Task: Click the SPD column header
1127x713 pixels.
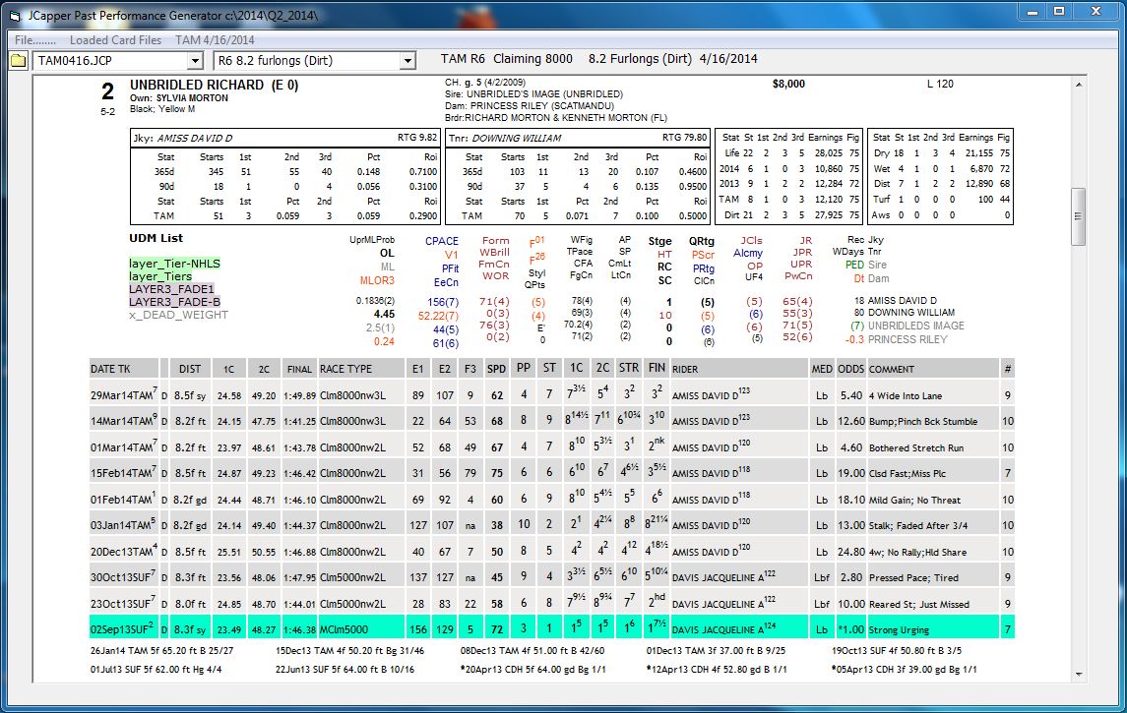Action: coord(497,369)
